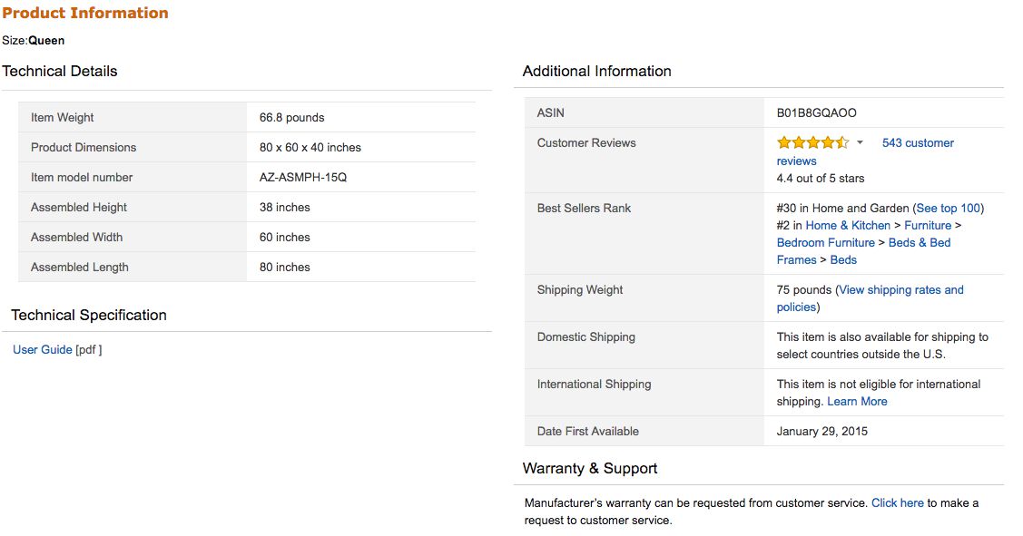This screenshot has height=536, width=1023.
Task: Select the ASIN value B01B8GQAOO
Action: (816, 112)
